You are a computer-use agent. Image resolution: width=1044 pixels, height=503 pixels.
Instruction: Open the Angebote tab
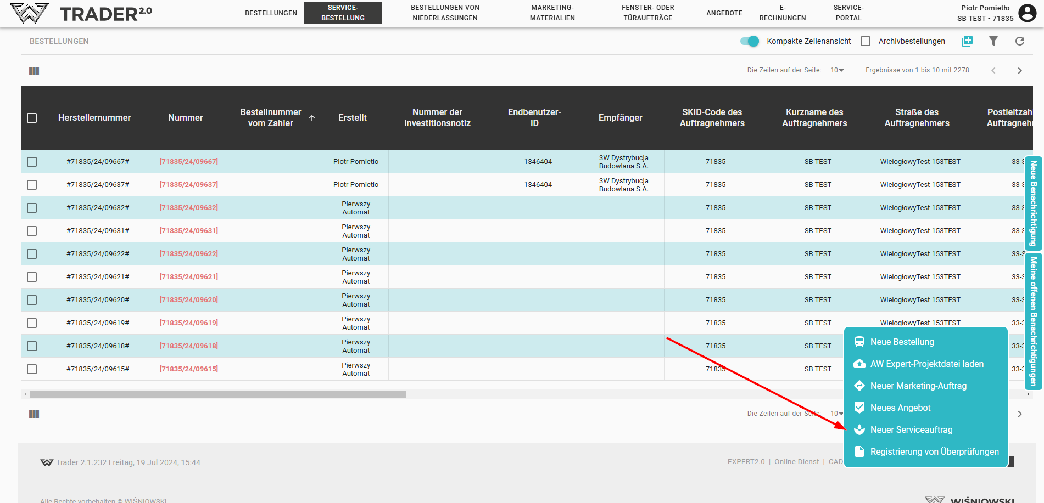click(x=724, y=13)
